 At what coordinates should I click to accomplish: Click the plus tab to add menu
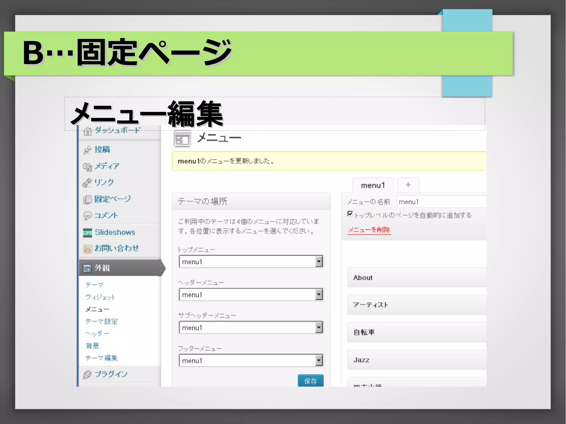point(408,185)
